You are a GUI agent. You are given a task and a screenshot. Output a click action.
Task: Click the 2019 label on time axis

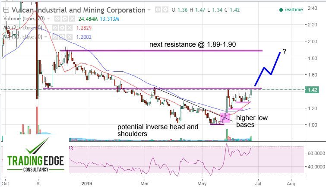(x=87, y=184)
